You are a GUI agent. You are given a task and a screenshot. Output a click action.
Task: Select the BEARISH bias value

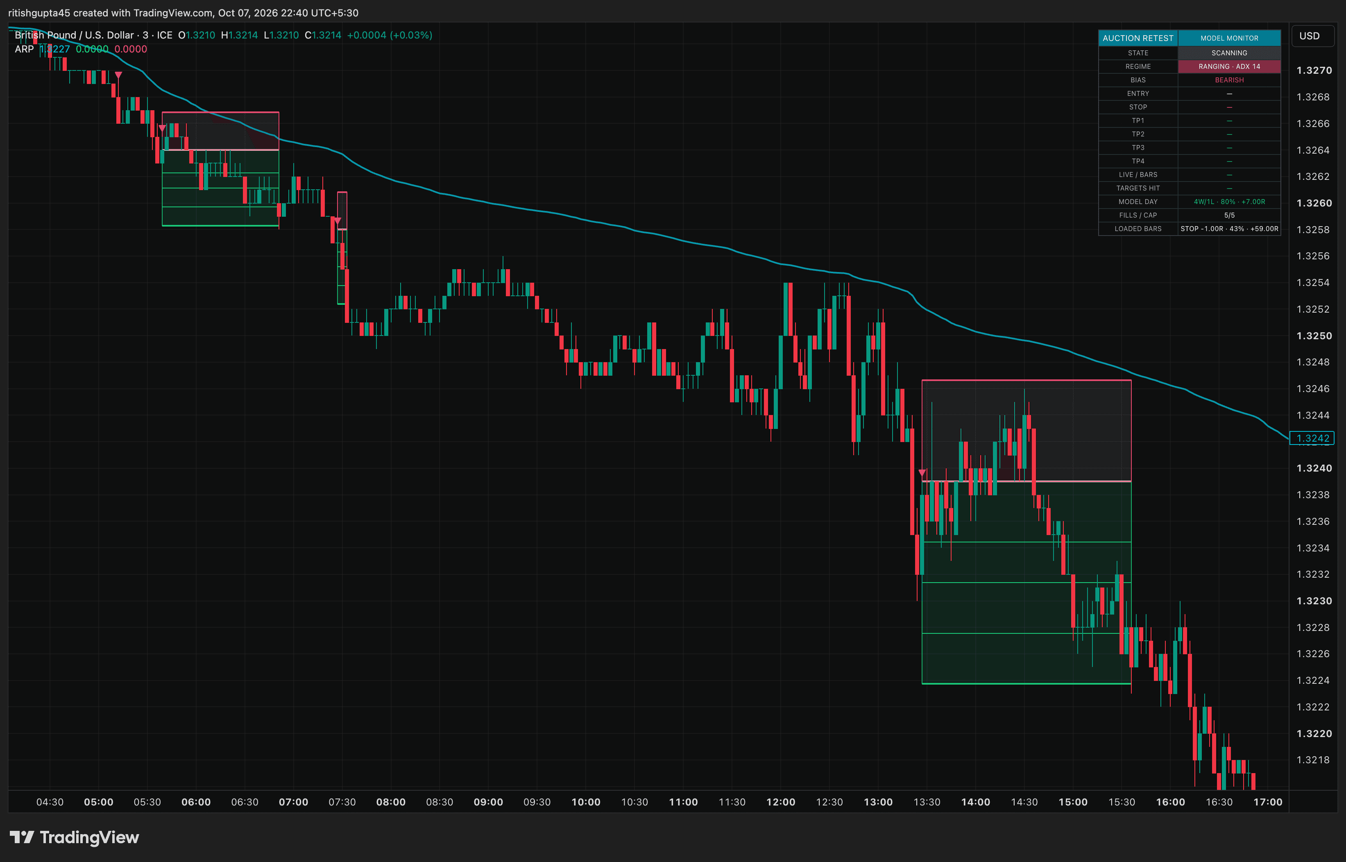[x=1229, y=80]
